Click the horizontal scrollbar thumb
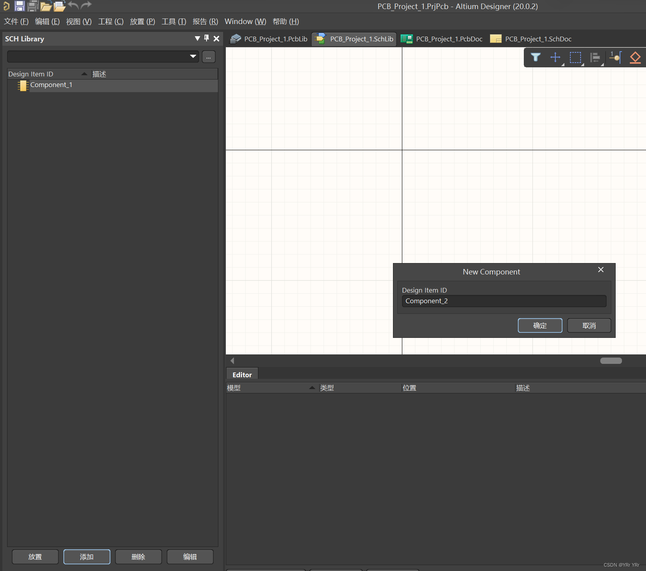Image resolution: width=646 pixels, height=571 pixels. coord(611,361)
